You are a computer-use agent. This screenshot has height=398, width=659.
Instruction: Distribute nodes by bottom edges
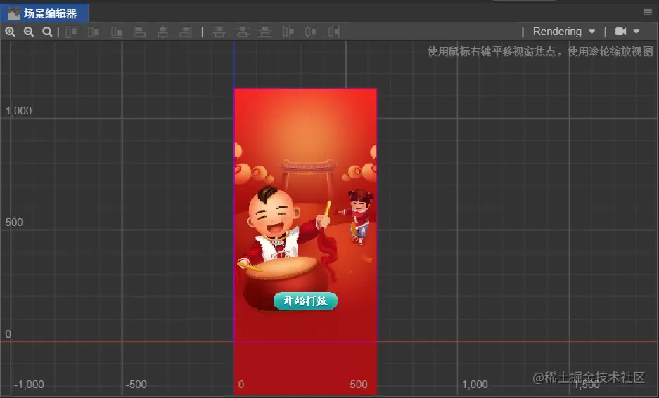[x=264, y=32]
